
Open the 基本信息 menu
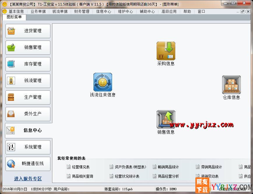pyautogui.click(x=15, y=11)
